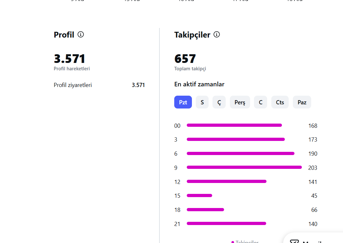Click the Takipçiler legend dot below chart

233,242
